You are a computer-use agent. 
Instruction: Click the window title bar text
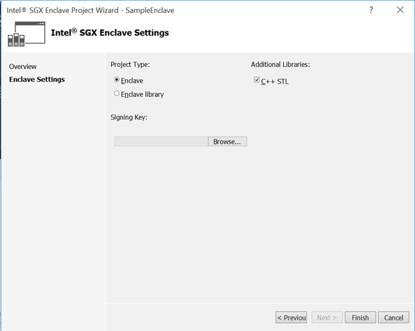pos(90,10)
